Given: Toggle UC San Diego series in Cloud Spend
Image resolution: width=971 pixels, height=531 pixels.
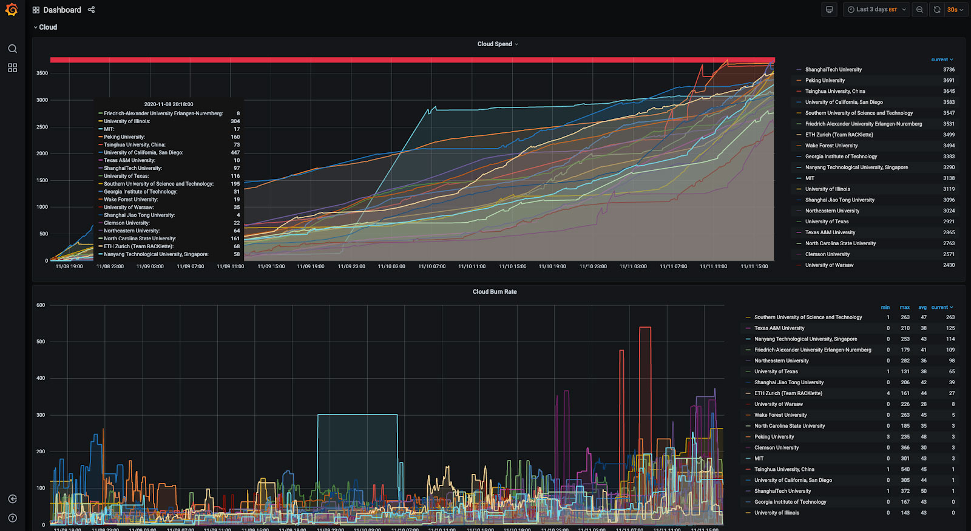Looking at the screenshot, I should coord(844,103).
